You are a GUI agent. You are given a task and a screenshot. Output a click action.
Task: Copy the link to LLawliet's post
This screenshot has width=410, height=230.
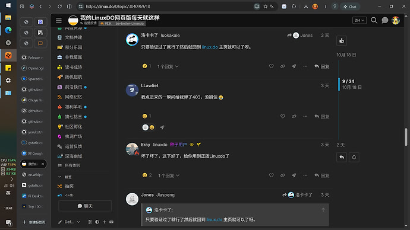click(294, 116)
